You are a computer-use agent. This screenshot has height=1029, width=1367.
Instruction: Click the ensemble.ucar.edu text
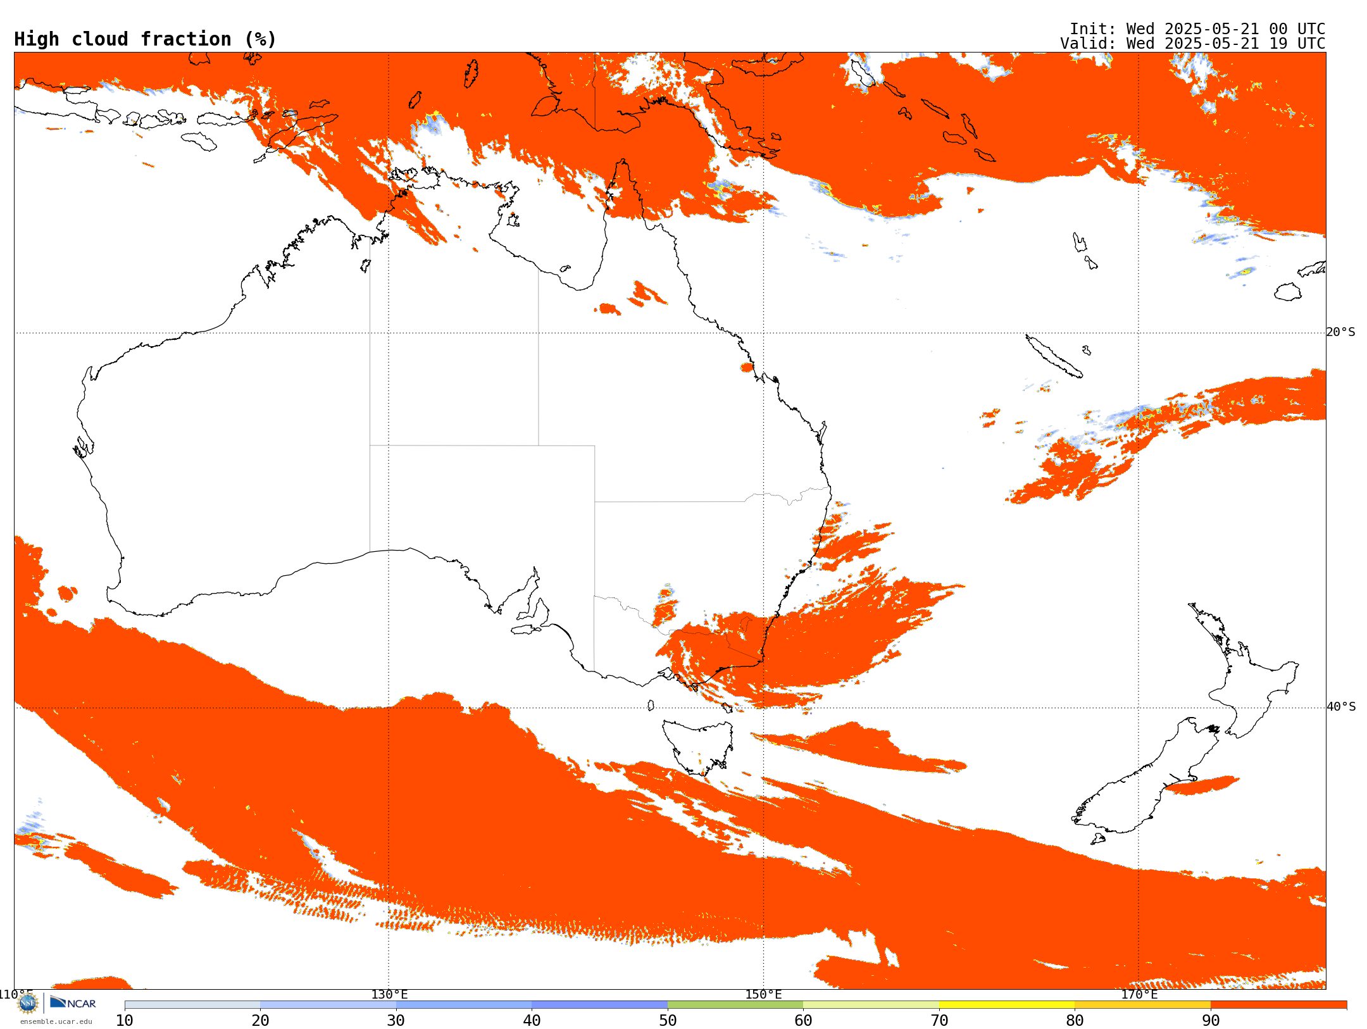tap(56, 1021)
